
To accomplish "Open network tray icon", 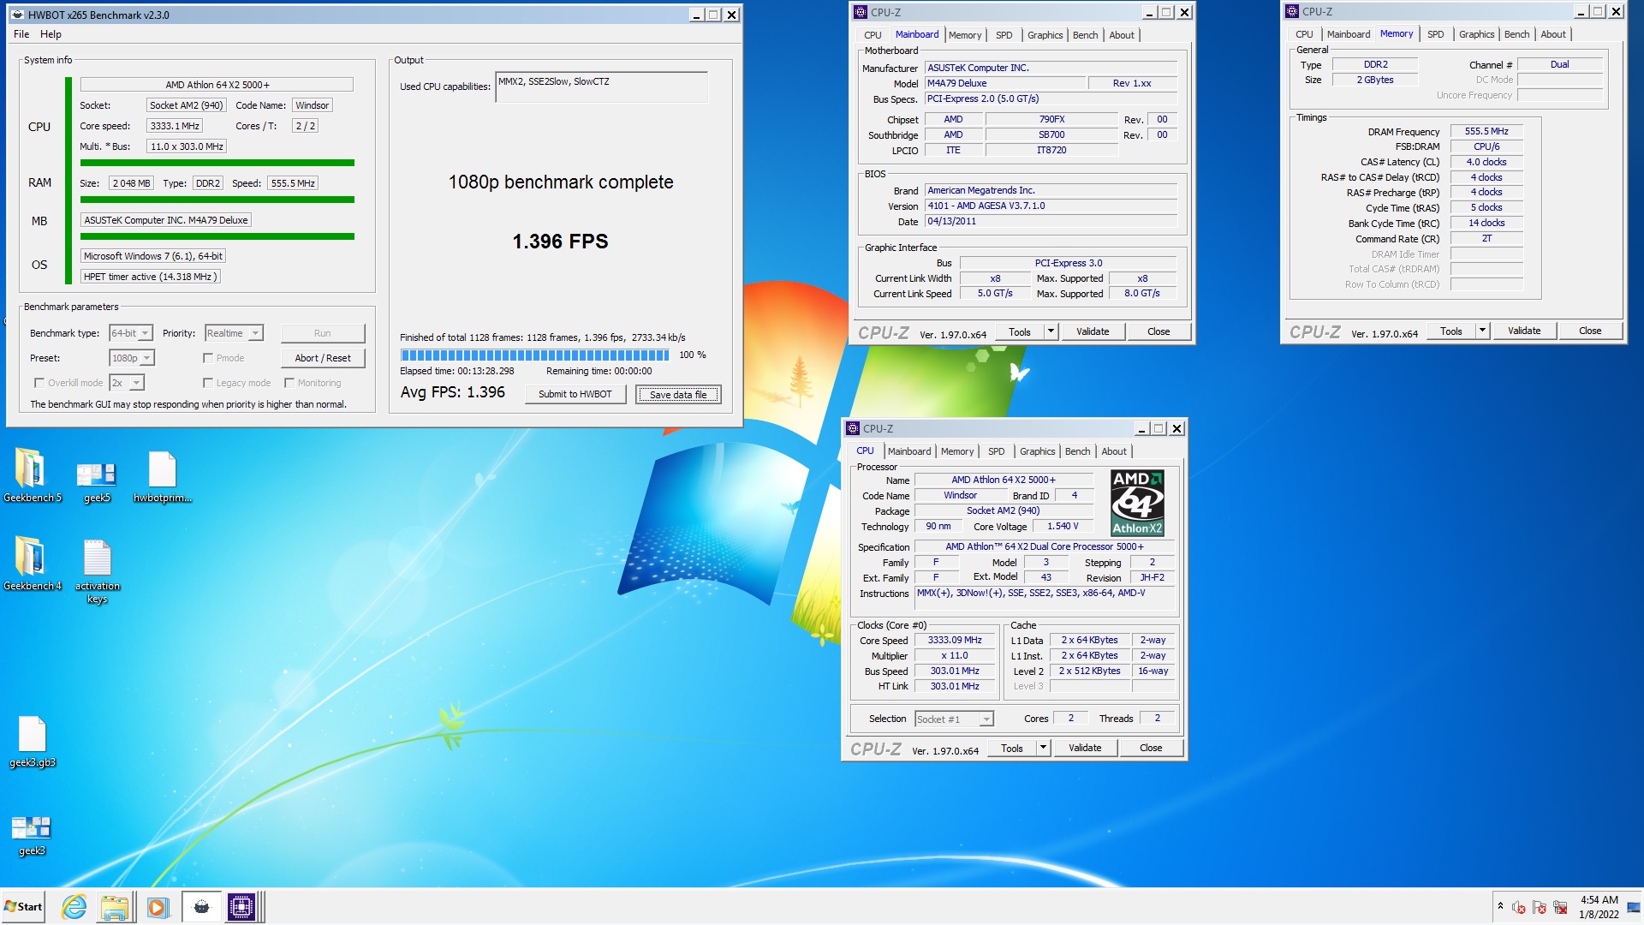I will [x=1560, y=907].
